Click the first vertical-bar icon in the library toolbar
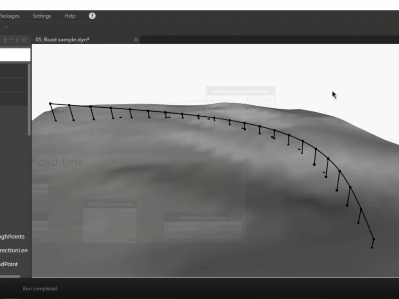The width and height of the screenshot is (399, 299). 5,40
